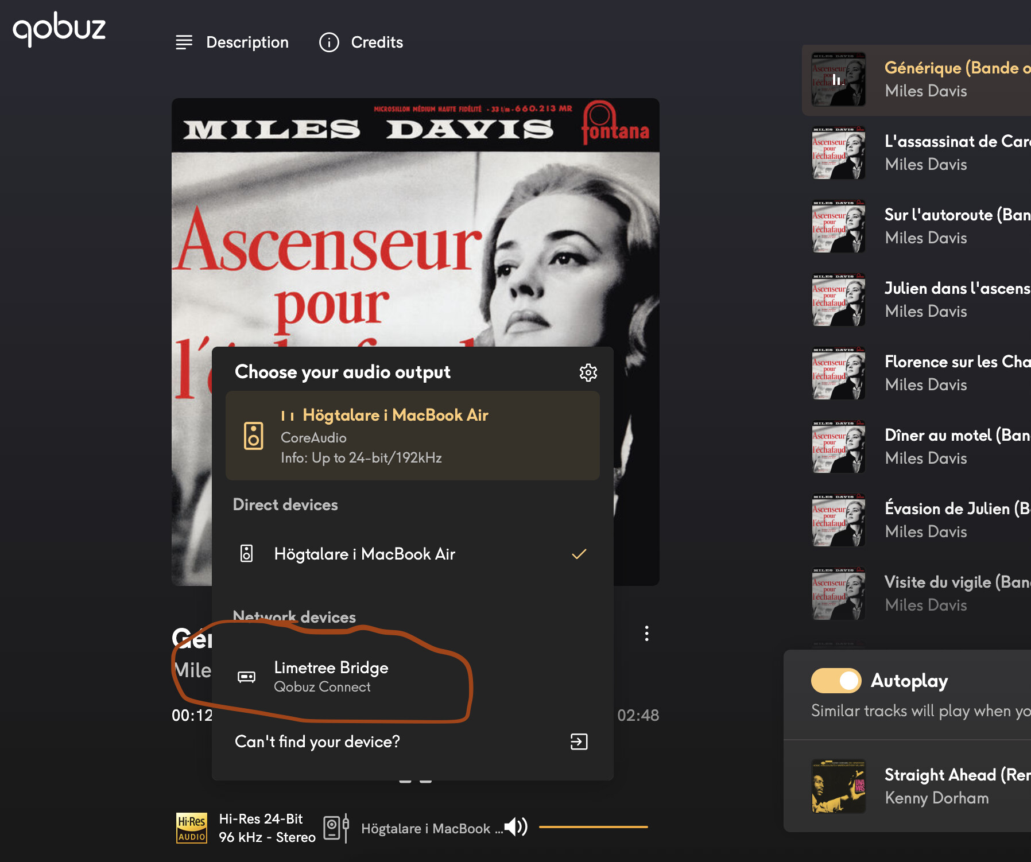Select Limetree Bridge Qobuz Connect device
The width and height of the screenshot is (1031, 862).
[331, 676]
